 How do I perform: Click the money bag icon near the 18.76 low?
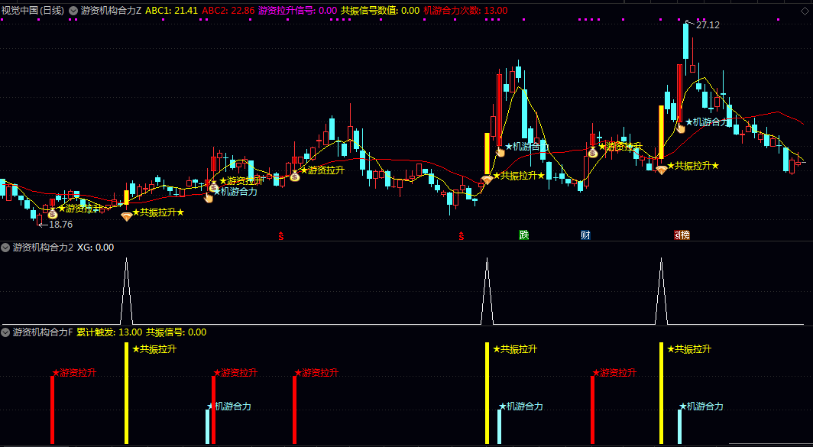tap(53, 213)
